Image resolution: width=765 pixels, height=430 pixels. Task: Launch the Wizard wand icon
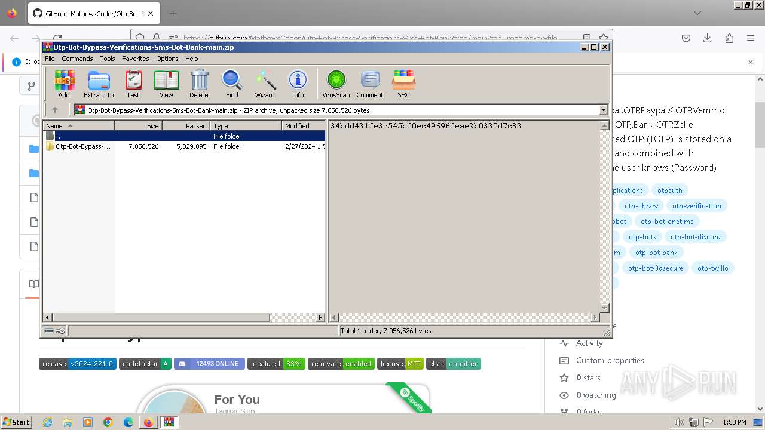pos(265,84)
